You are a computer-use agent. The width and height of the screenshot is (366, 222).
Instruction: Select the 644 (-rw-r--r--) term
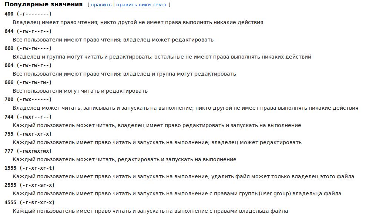click(28, 31)
